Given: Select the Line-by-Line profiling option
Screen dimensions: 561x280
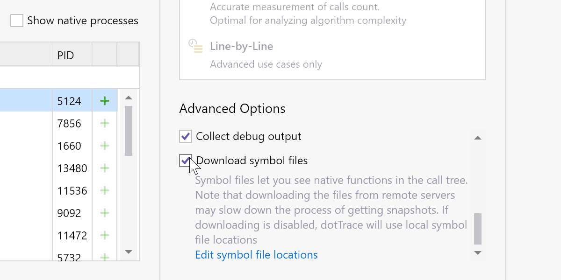Looking at the screenshot, I should 241,47.
